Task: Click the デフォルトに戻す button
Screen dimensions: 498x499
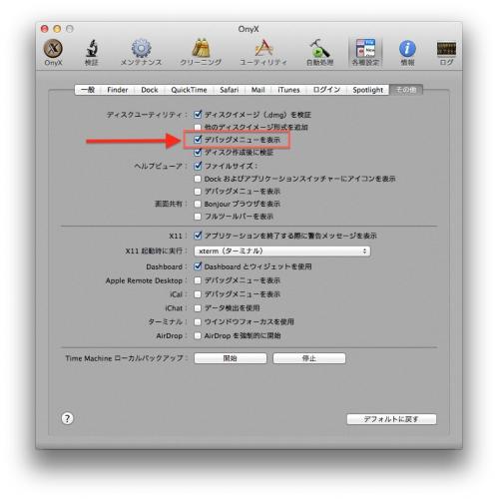Action: pyautogui.click(x=391, y=419)
